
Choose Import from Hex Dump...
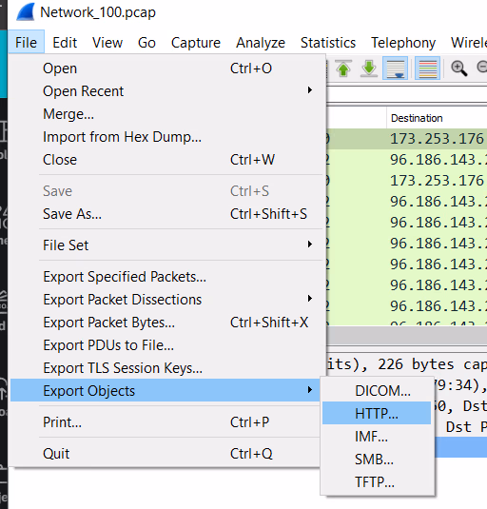166,137
